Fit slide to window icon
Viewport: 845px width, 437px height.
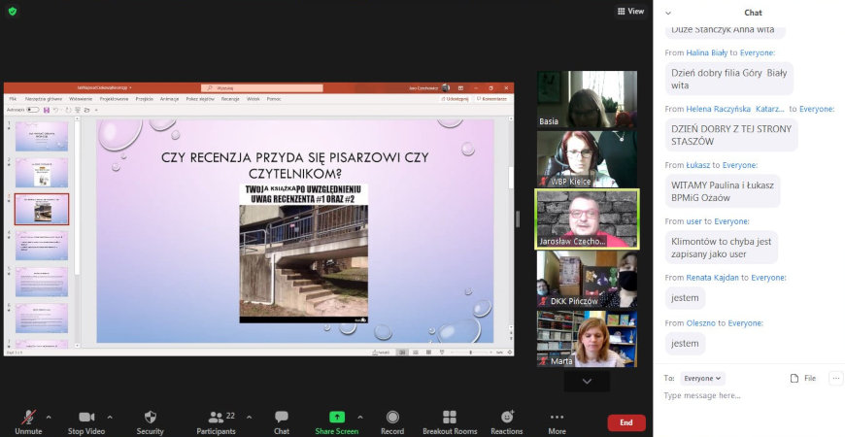coord(510,353)
